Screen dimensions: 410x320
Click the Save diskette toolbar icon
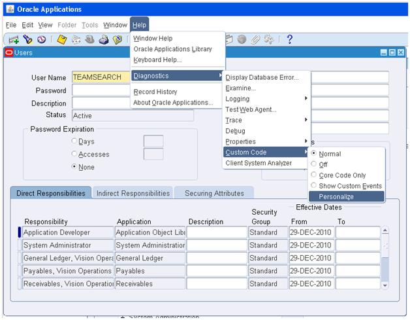click(x=62, y=39)
